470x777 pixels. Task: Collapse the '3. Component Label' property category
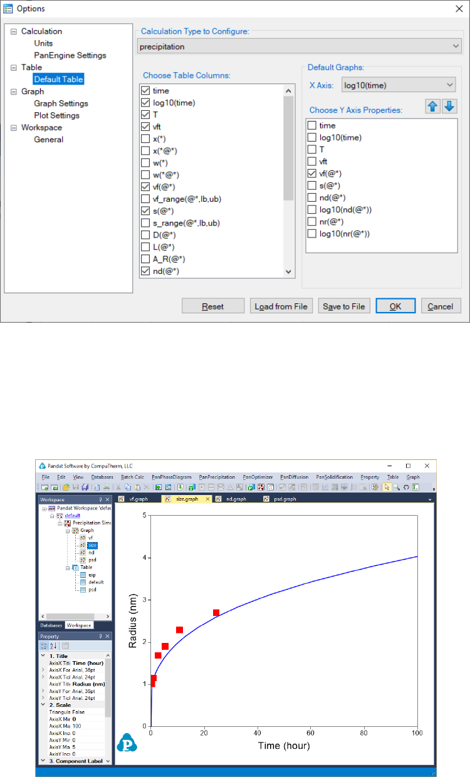point(43,760)
